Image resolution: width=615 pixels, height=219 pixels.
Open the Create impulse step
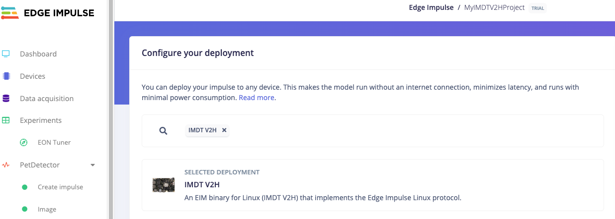(60, 187)
